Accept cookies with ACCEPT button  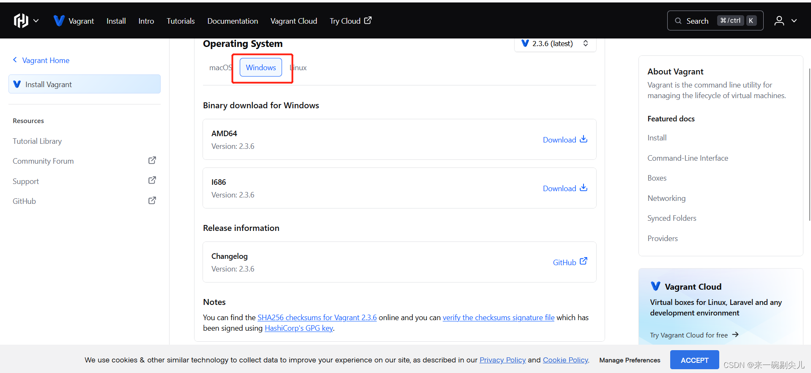tap(695, 360)
